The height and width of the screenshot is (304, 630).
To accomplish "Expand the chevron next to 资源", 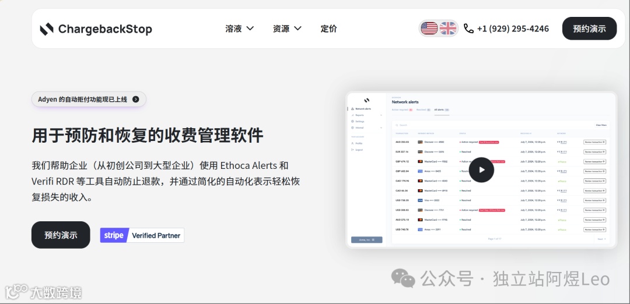I will pos(297,29).
